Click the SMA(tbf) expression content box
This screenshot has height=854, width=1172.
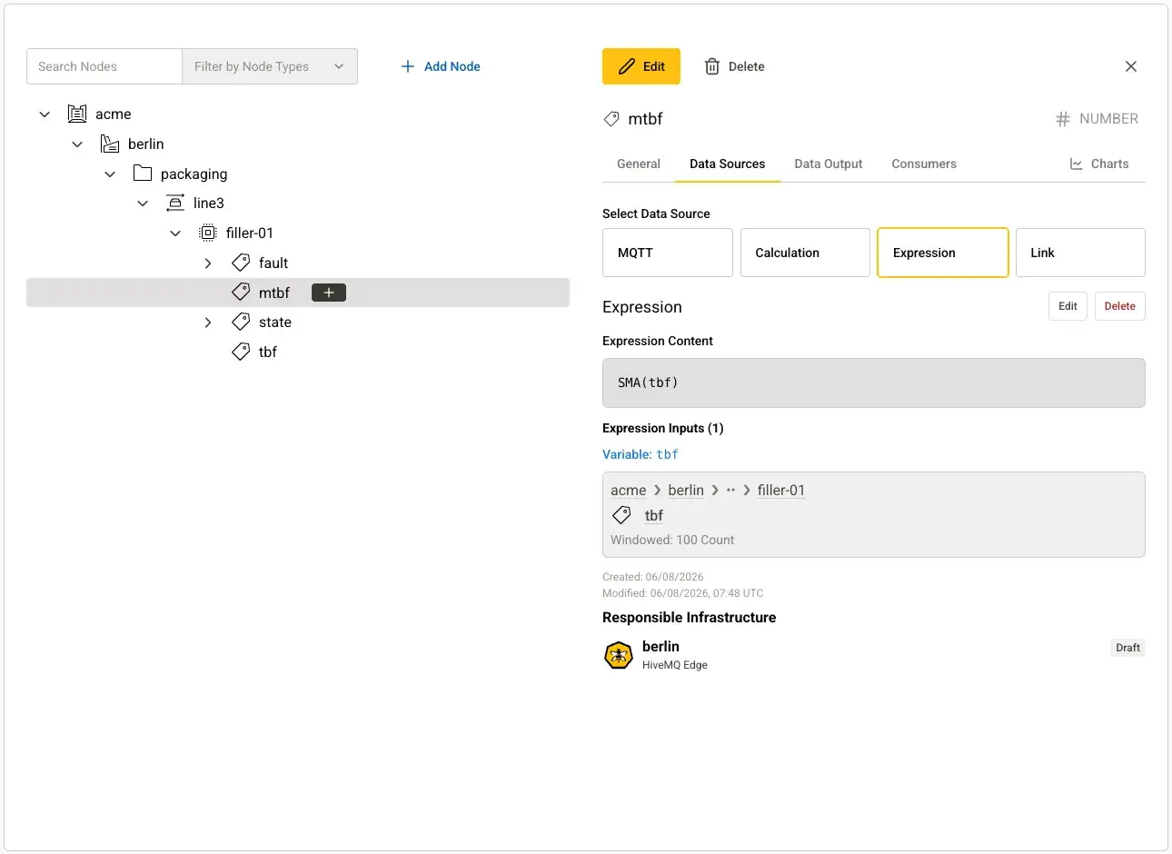coord(874,382)
